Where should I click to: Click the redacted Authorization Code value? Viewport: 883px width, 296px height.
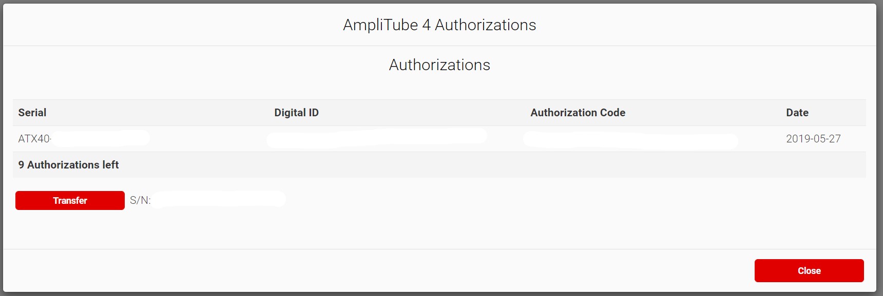630,140
